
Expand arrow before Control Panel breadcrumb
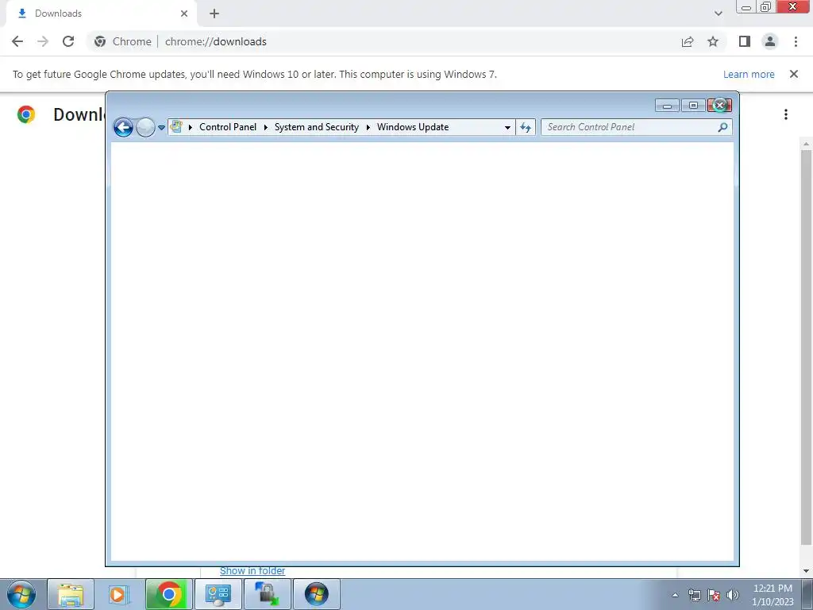pos(191,127)
